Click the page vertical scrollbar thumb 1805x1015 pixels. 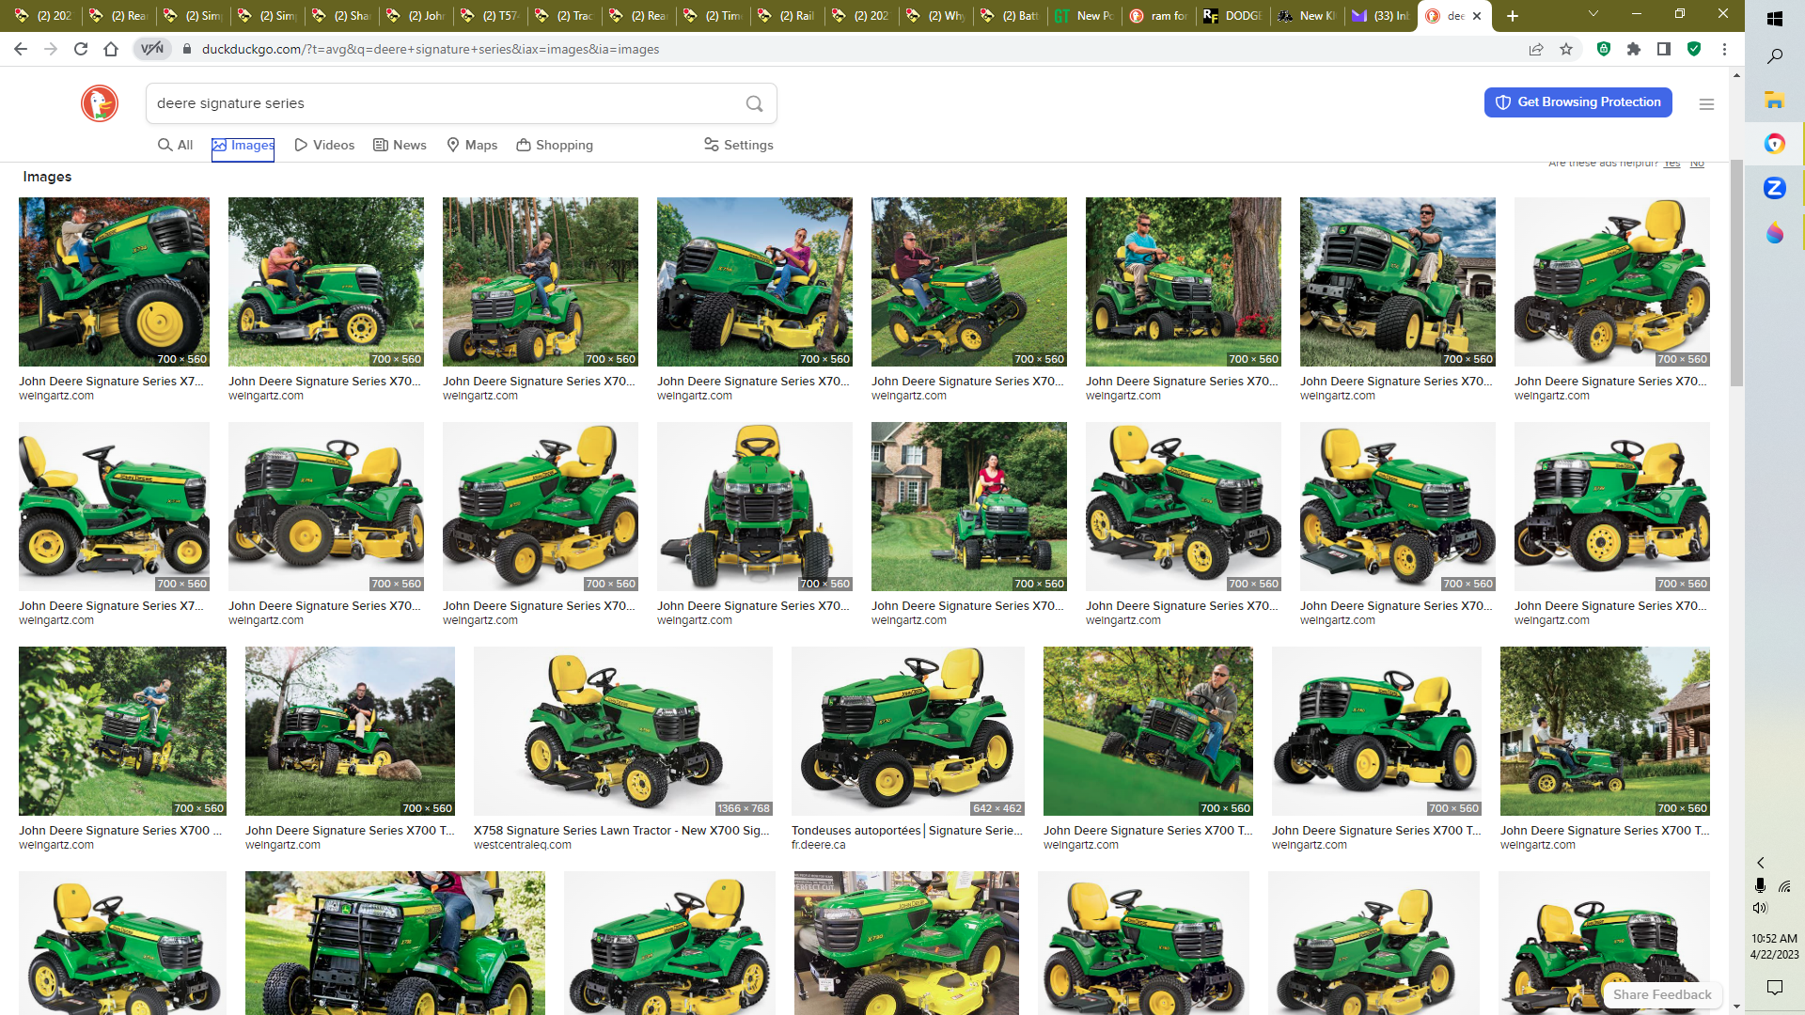click(1736, 273)
